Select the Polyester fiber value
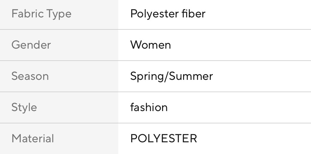311x154 pixels. [168, 14]
